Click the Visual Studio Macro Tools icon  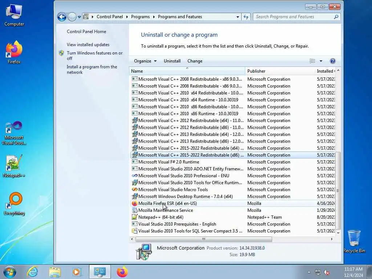[x=134, y=190]
